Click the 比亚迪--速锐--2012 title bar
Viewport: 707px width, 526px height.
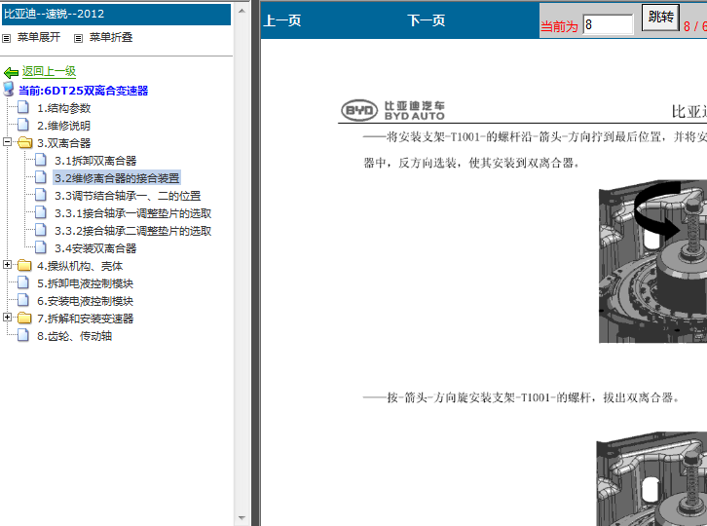[116, 14]
